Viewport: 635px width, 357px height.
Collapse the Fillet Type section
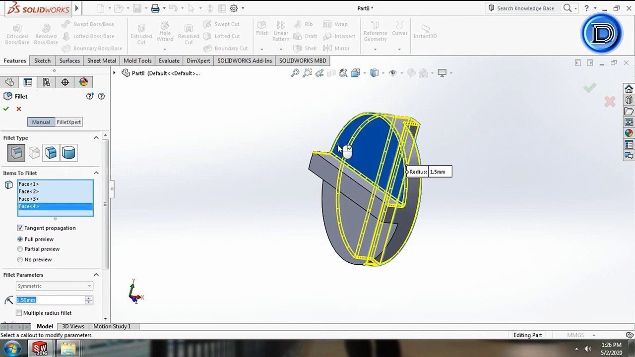click(x=96, y=138)
